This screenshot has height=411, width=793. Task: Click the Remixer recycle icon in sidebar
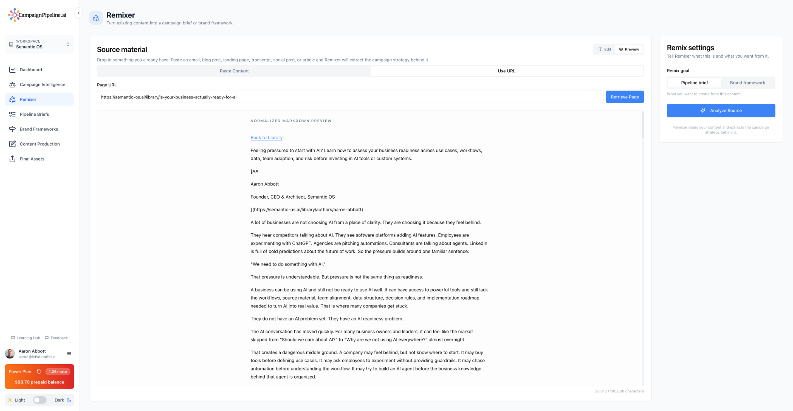(12, 99)
